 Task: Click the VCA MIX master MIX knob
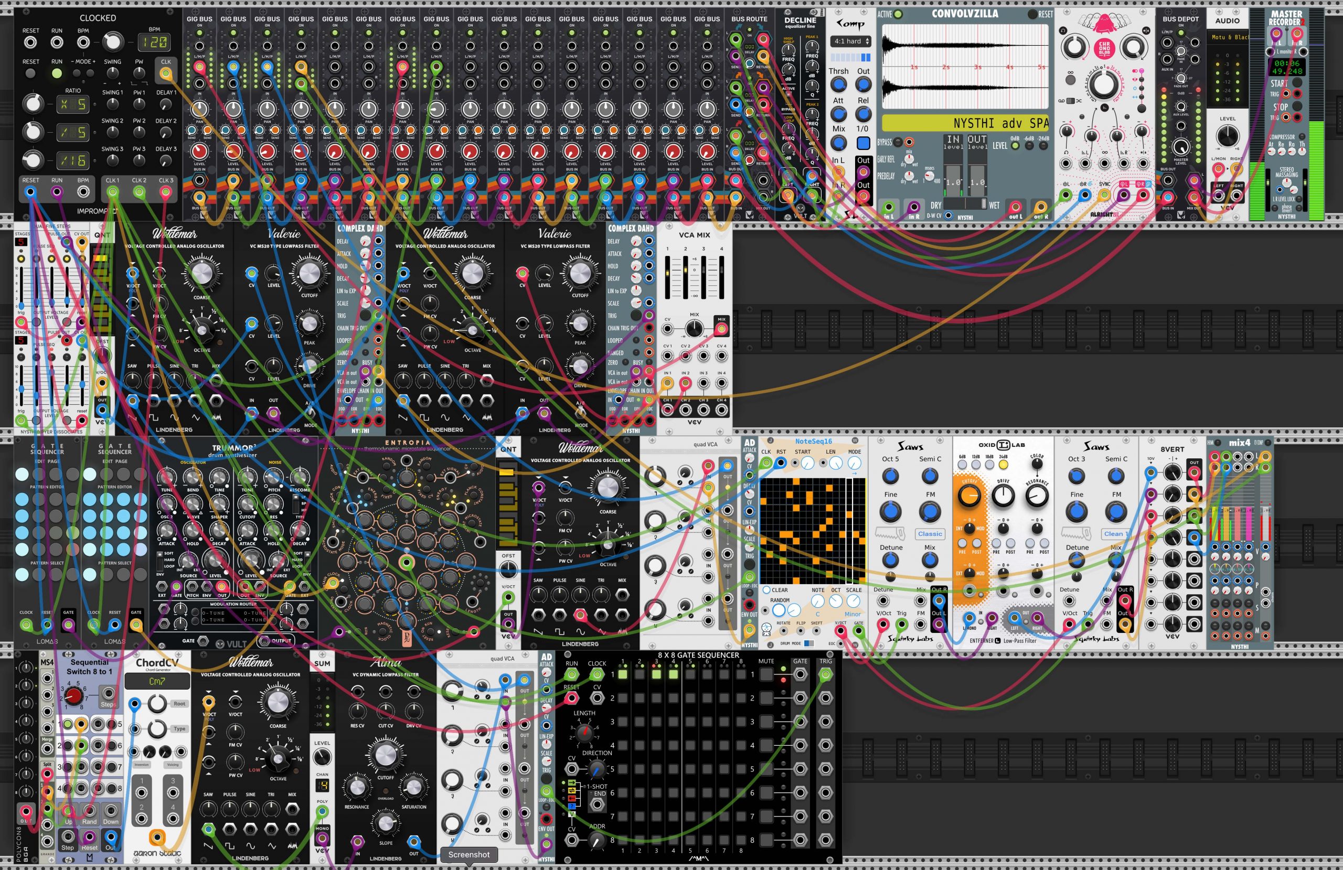click(x=694, y=328)
